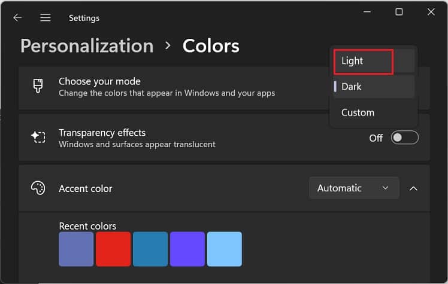Pick the teal blue recent color

150,249
